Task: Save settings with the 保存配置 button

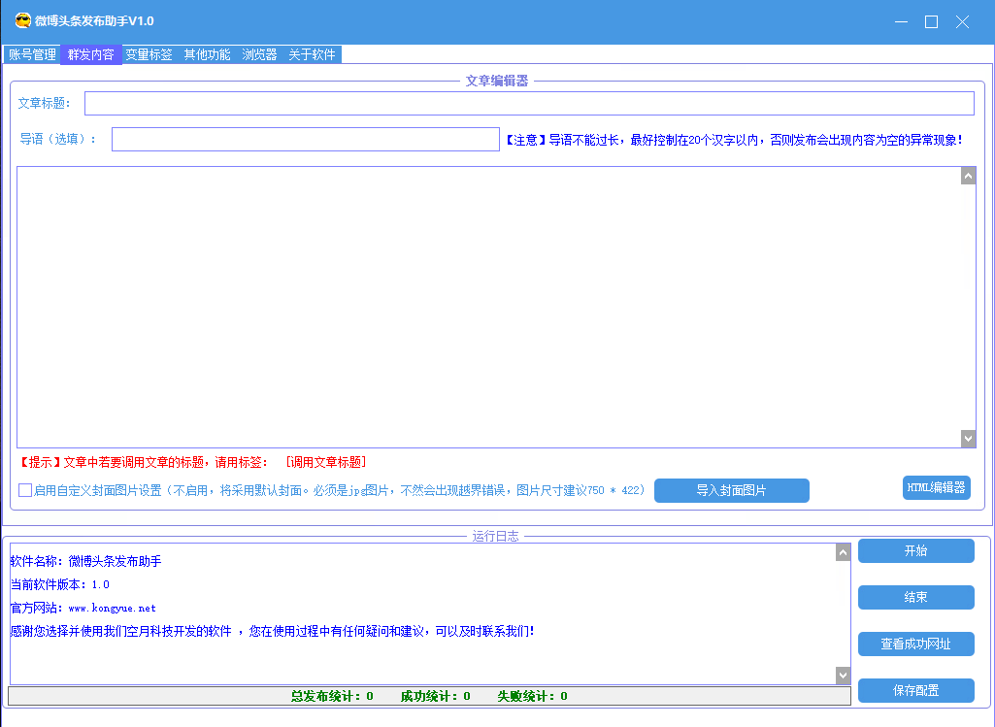Action: pyautogui.click(x=916, y=690)
